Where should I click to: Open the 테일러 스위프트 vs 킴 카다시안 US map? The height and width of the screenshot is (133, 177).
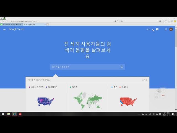coord(46,102)
